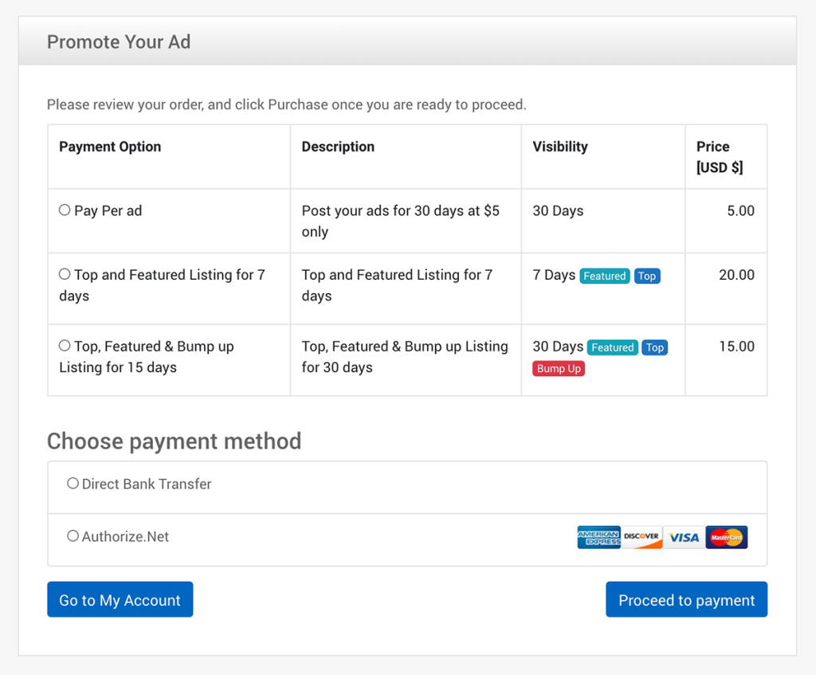Click the Featured badge in the 7 Days row
The image size is (816, 675).
[604, 276]
